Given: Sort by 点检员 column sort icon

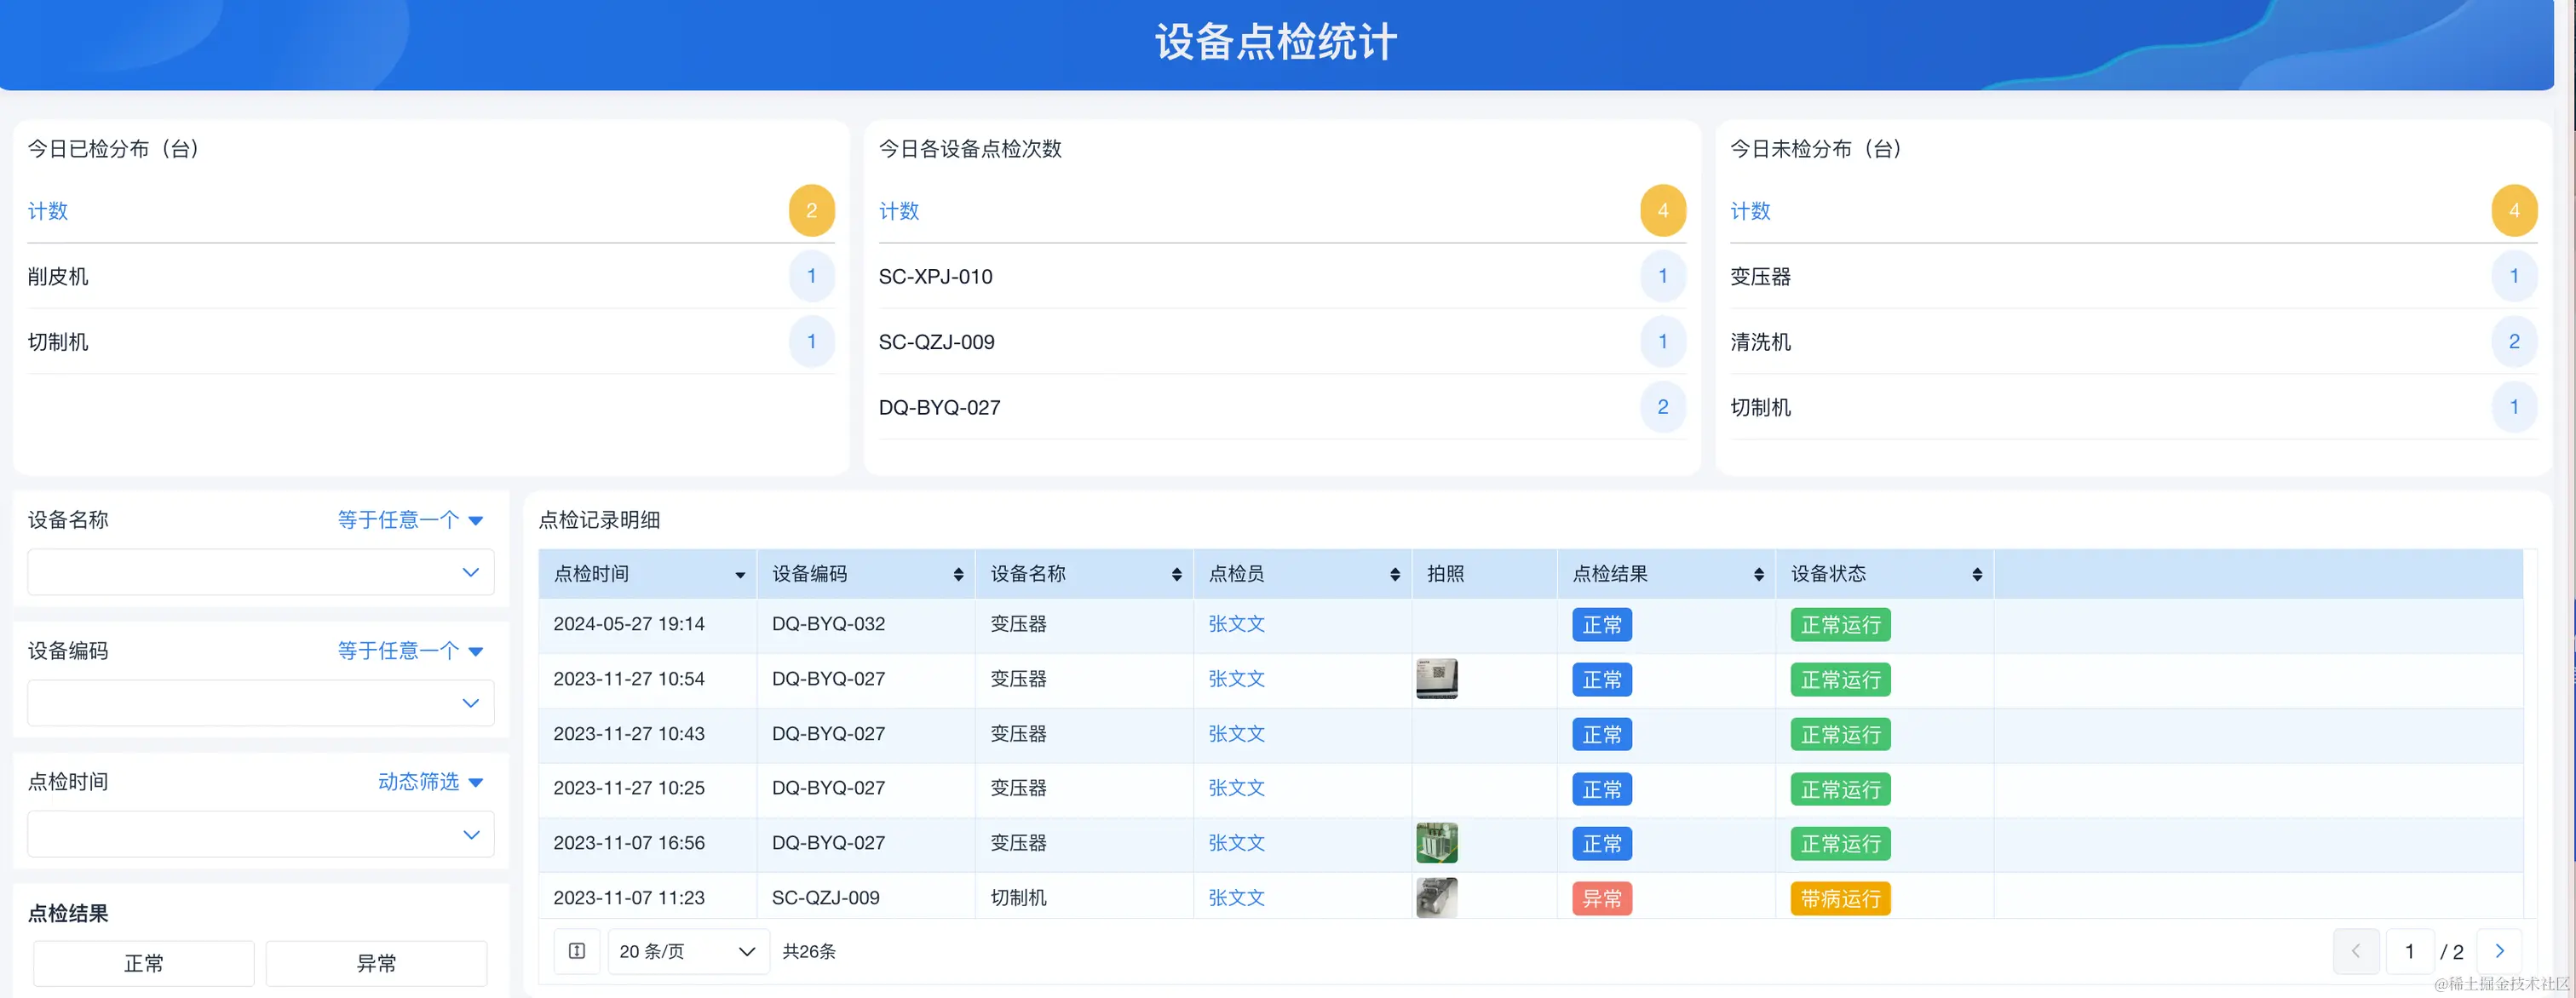Looking at the screenshot, I should click(1394, 574).
